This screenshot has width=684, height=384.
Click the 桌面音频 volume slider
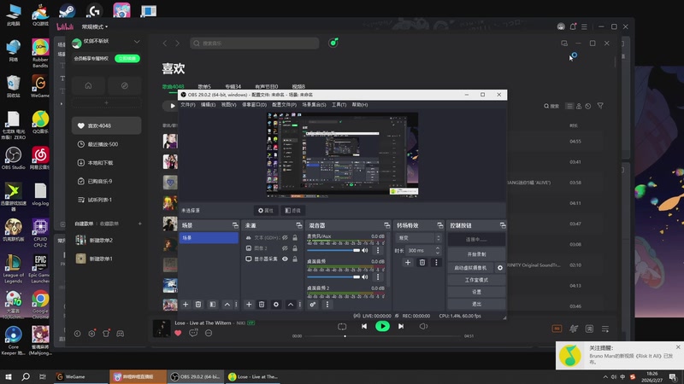(x=334, y=276)
